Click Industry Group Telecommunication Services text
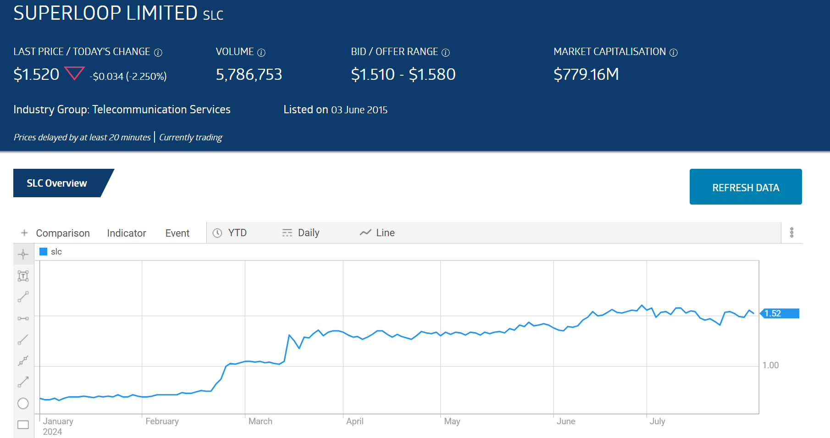Screen dimensions: 830x438 pos(122,110)
